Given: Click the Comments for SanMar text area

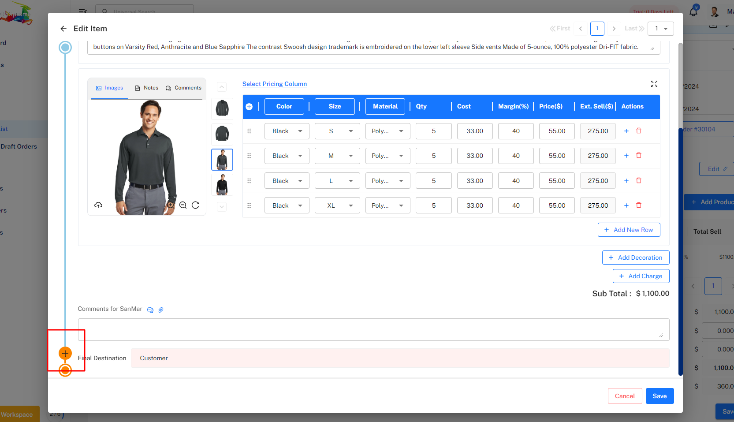Looking at the screenshot, I should tap(374, 330).
